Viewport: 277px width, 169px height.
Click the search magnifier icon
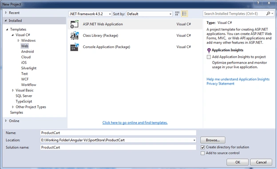tap(268, 13)
